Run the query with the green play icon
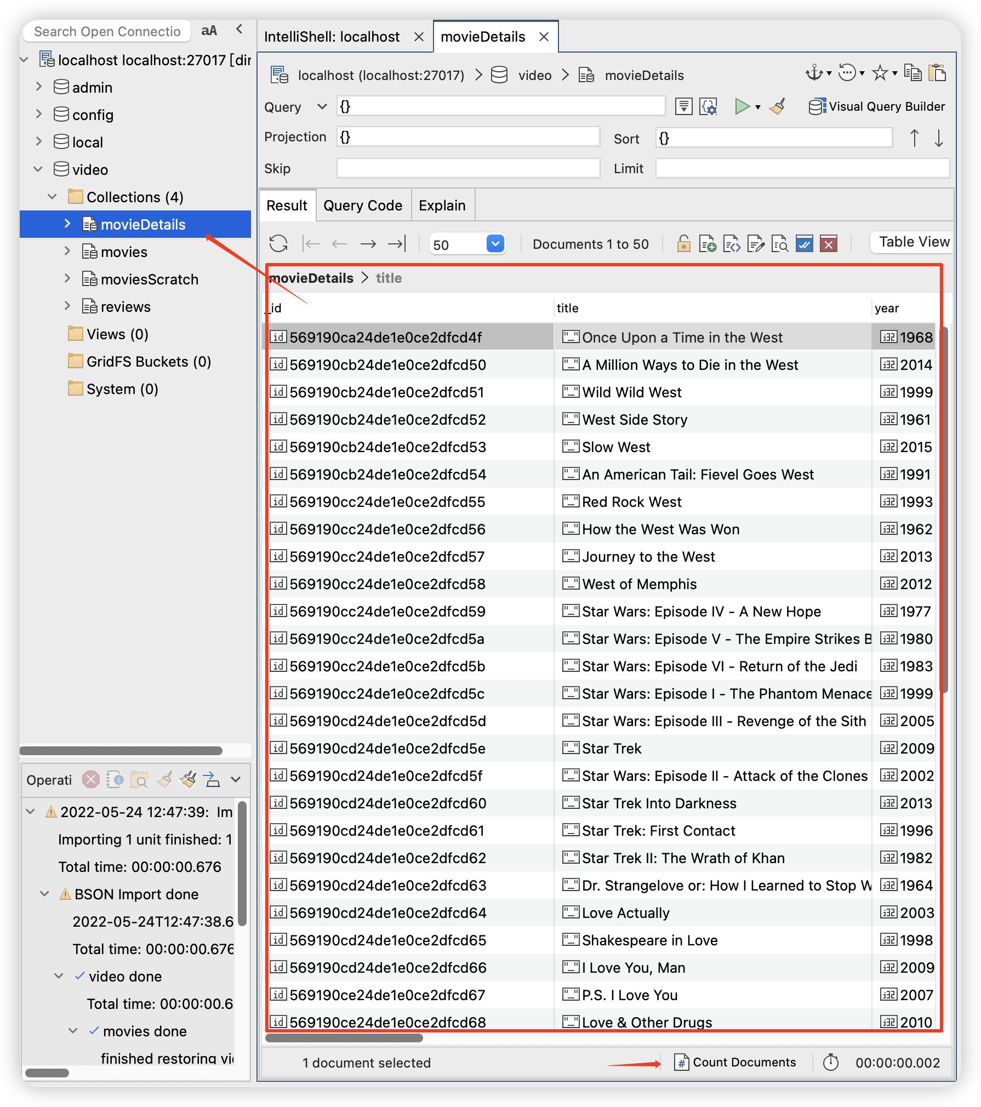This screenshot has width=981, height=1107. [x=742, y=106]
